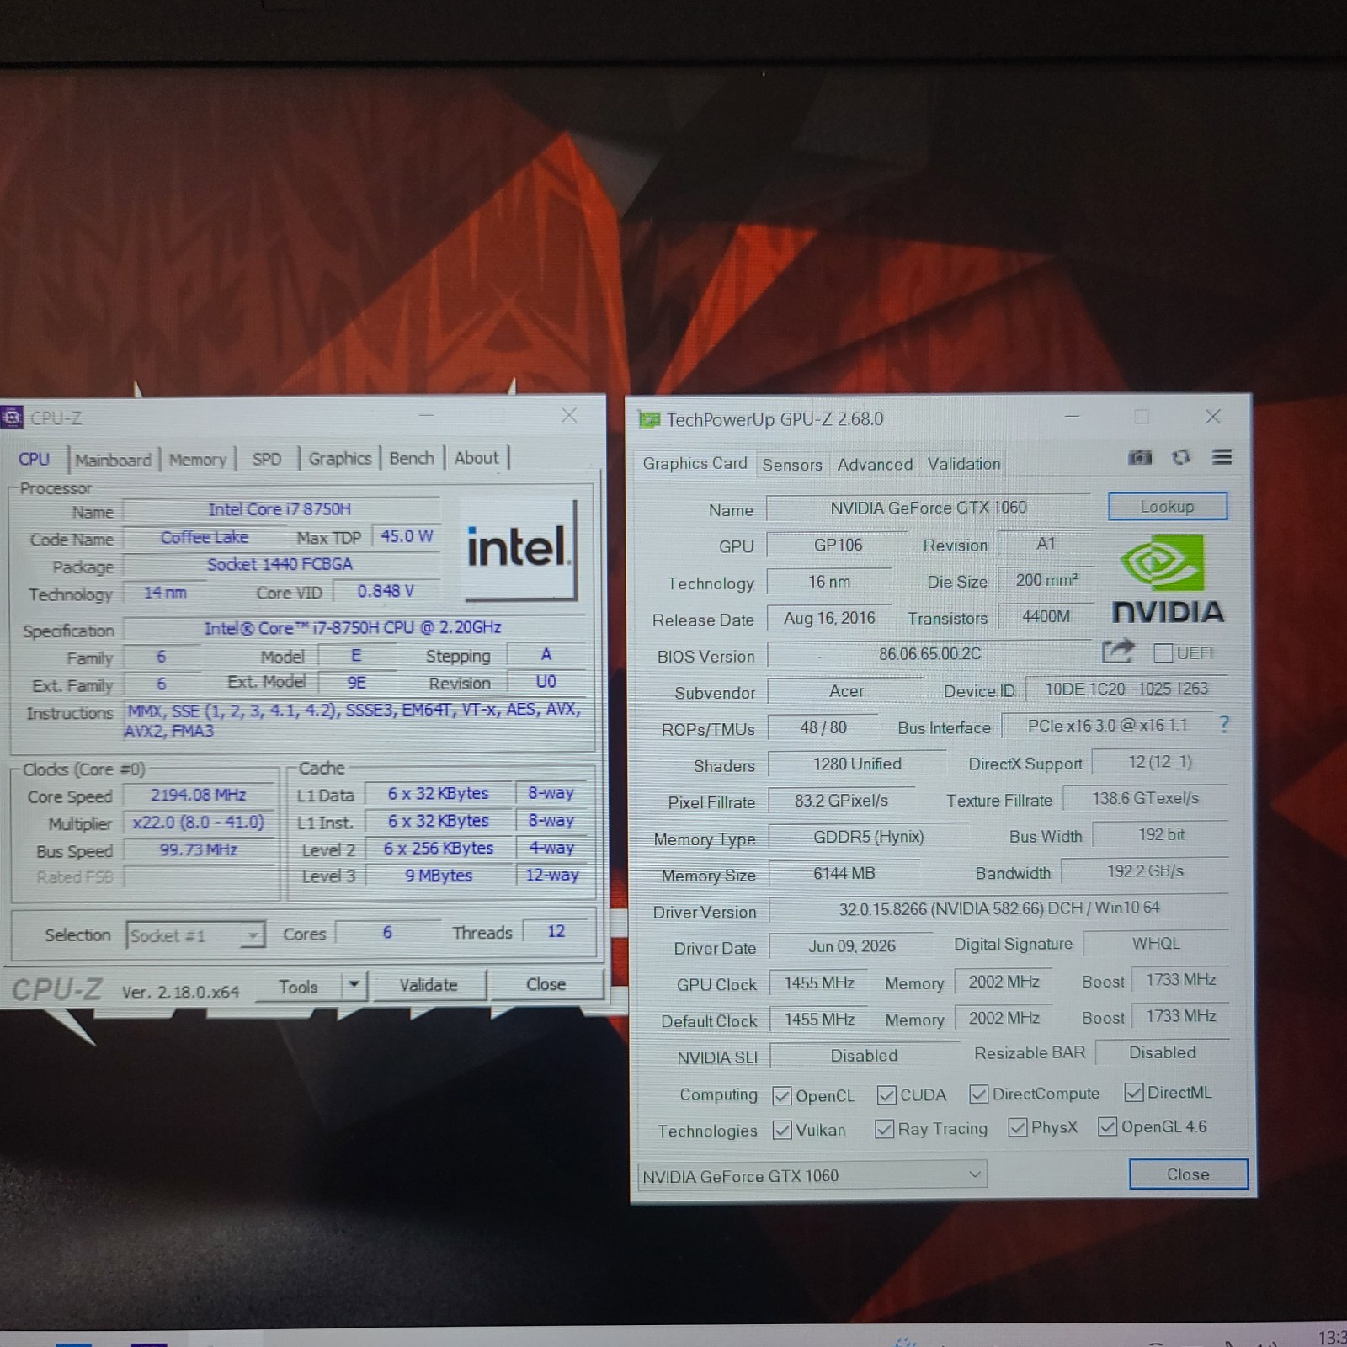Screen dimensions: 1347x1347
Task: Take a GPU-Z screenshot with camera icon
Action: pos(1139,457)
